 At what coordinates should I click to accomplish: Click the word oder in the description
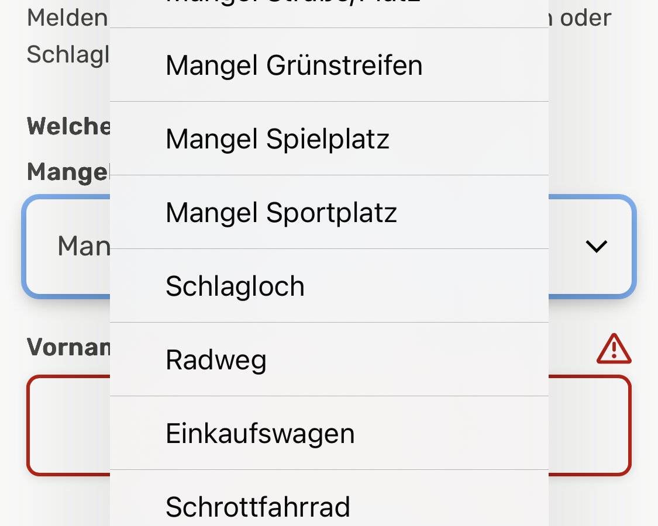(585, 18)
